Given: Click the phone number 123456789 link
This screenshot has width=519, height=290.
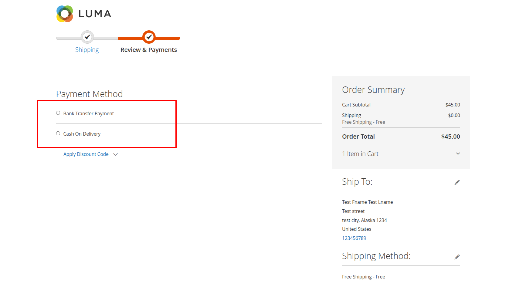Looking at the screenshot, I should pos(354,238).
